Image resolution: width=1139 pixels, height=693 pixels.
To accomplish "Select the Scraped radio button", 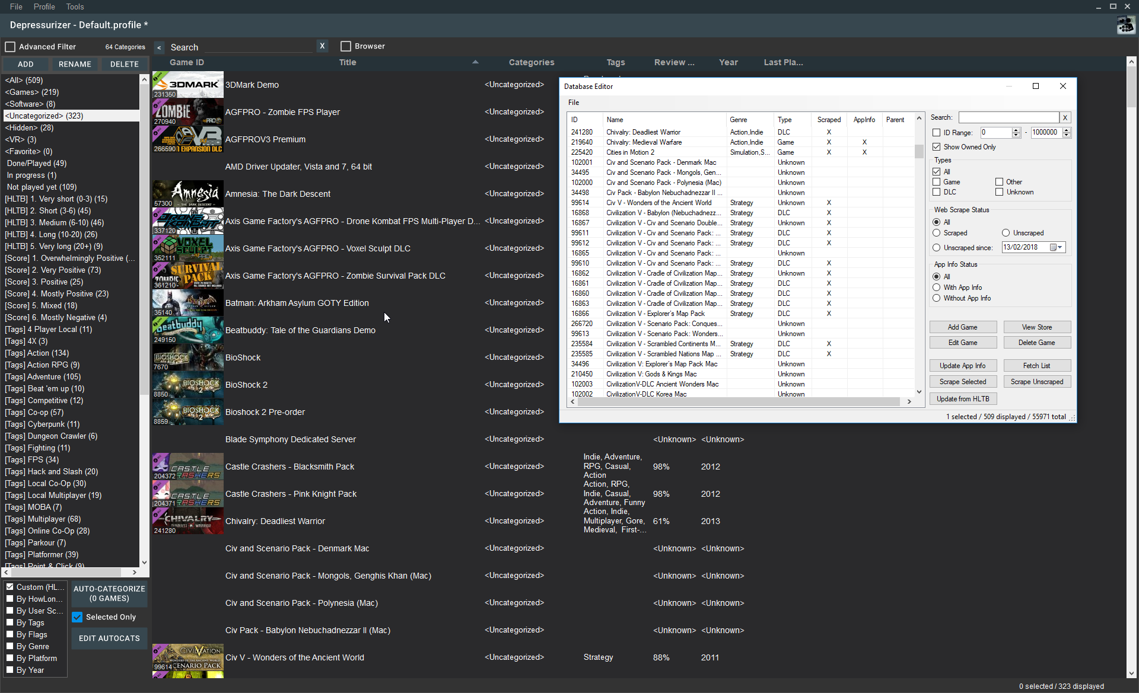I will pos(936,233).
